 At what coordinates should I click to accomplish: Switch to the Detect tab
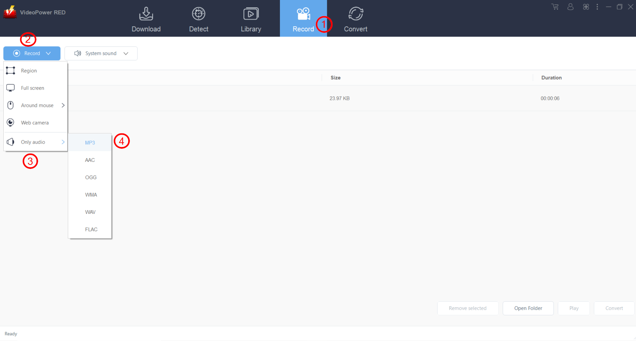pyautogui.click(x=198, y=19)
